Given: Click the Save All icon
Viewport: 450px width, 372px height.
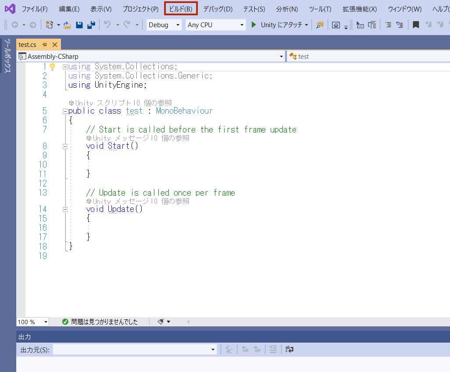Looking at the screenshot, I should pyautogui.click(x=91, y=25).
